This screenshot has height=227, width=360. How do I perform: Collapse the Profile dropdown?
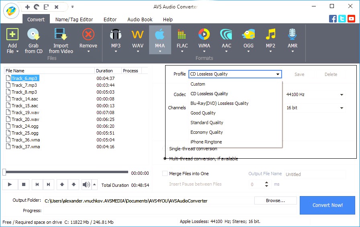(x=278, y=74)
